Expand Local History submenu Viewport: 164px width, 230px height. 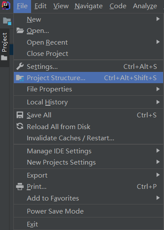pyautogui.click(x=88, y=102)
